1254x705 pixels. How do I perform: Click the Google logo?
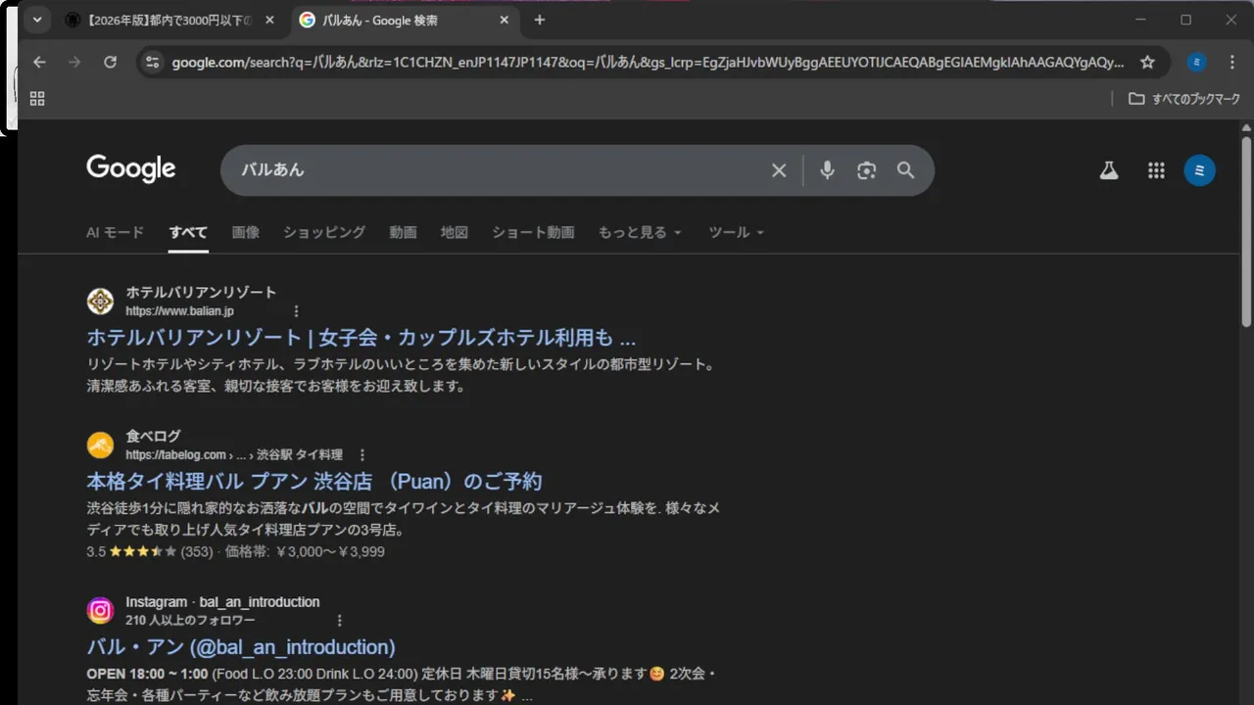[130, 168]
